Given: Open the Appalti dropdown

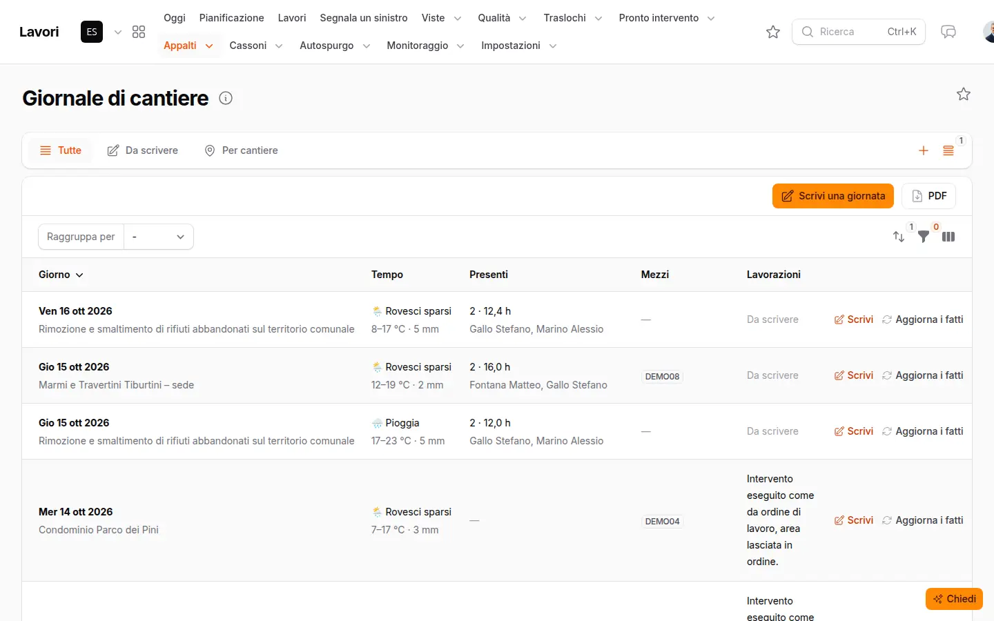Looking at the screenshot, I should [188, 46].
